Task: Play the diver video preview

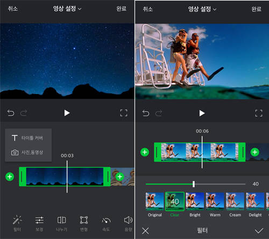Action: pyautogui.click(x=202, y=113)
